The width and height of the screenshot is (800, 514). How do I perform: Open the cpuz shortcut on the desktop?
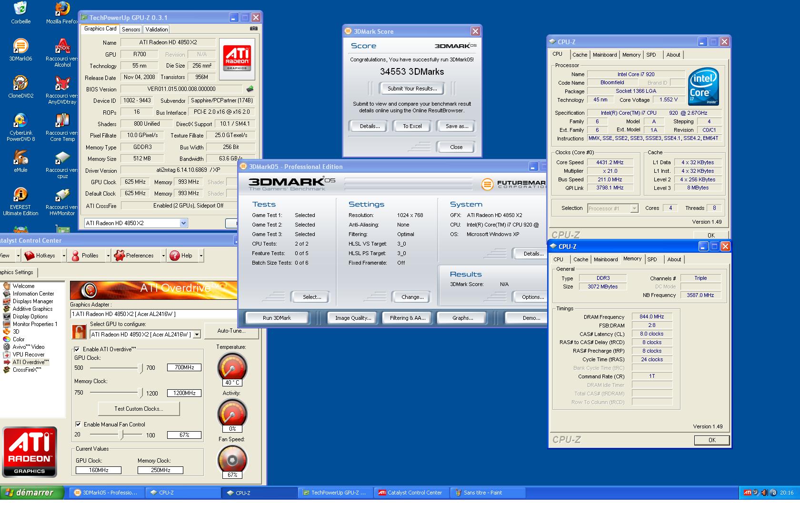tap(62, 158)
